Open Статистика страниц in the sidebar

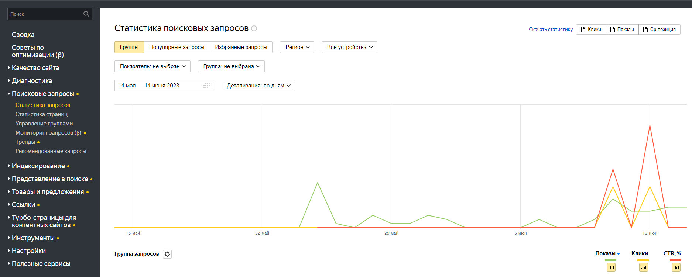click(41, 114)
